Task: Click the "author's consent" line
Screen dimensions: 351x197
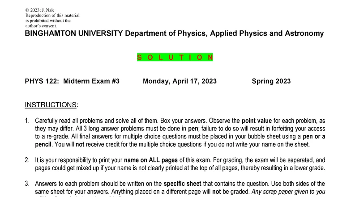Action: [41, 26]
